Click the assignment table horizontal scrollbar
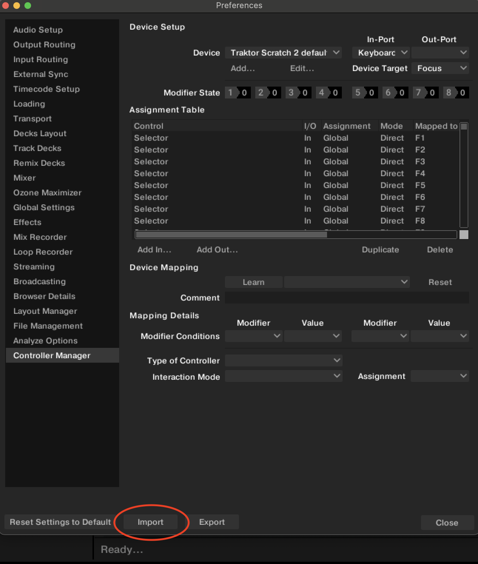 [x=231, y=235]
